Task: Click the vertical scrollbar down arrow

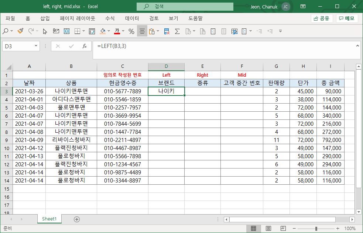Action: coord(359,212)
